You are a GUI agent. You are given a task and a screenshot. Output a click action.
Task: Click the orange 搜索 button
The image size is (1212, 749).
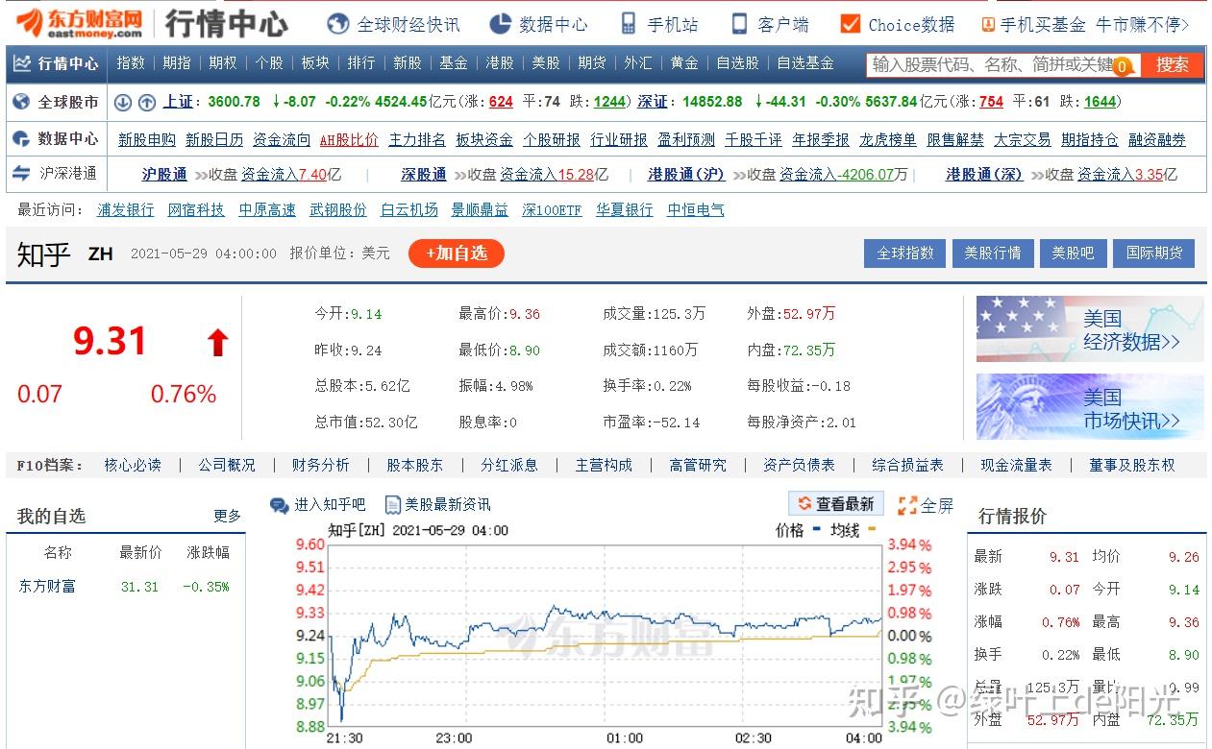pyautogui.click(x=1172, y=64)
